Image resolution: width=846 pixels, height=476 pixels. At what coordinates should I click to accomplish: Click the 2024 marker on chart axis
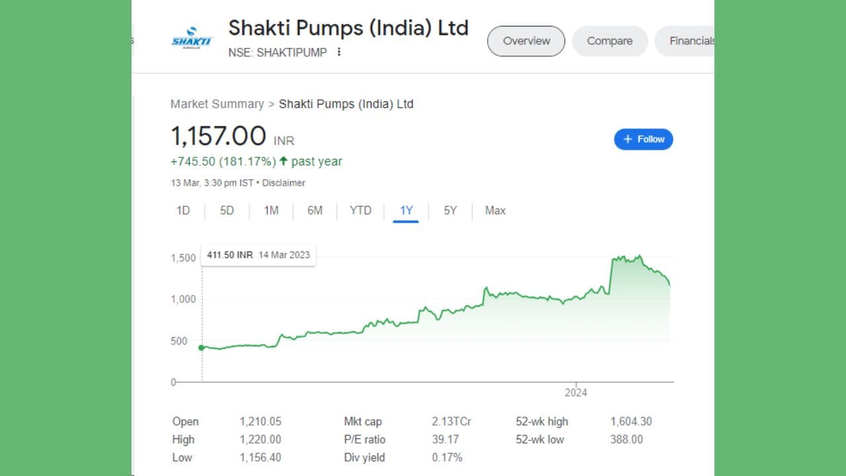(x=576, y=392)
